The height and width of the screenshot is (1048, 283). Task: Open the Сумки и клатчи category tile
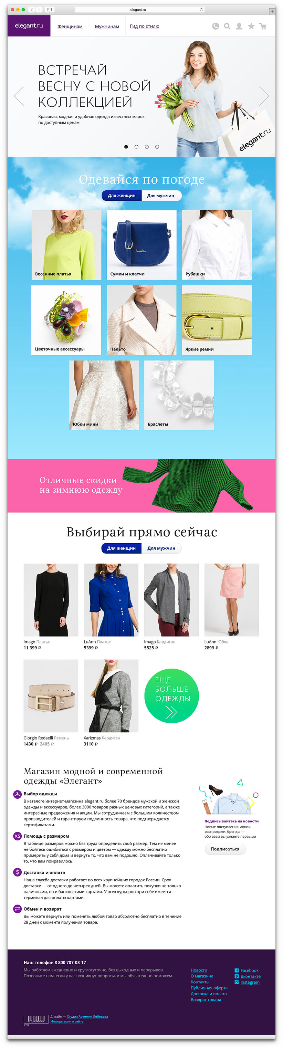point(141,245)
